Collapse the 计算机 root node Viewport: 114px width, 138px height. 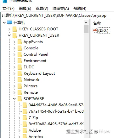pyautogui.click(x=4, y=22)
